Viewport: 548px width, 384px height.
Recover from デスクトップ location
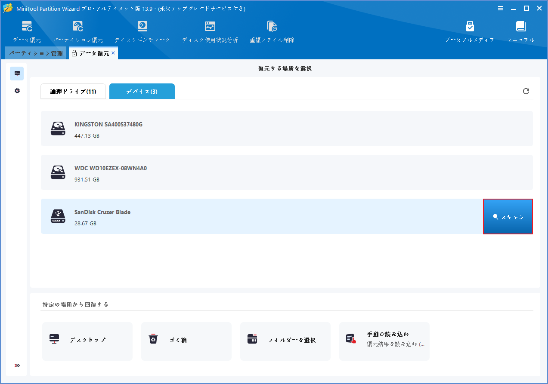(87, 341)
